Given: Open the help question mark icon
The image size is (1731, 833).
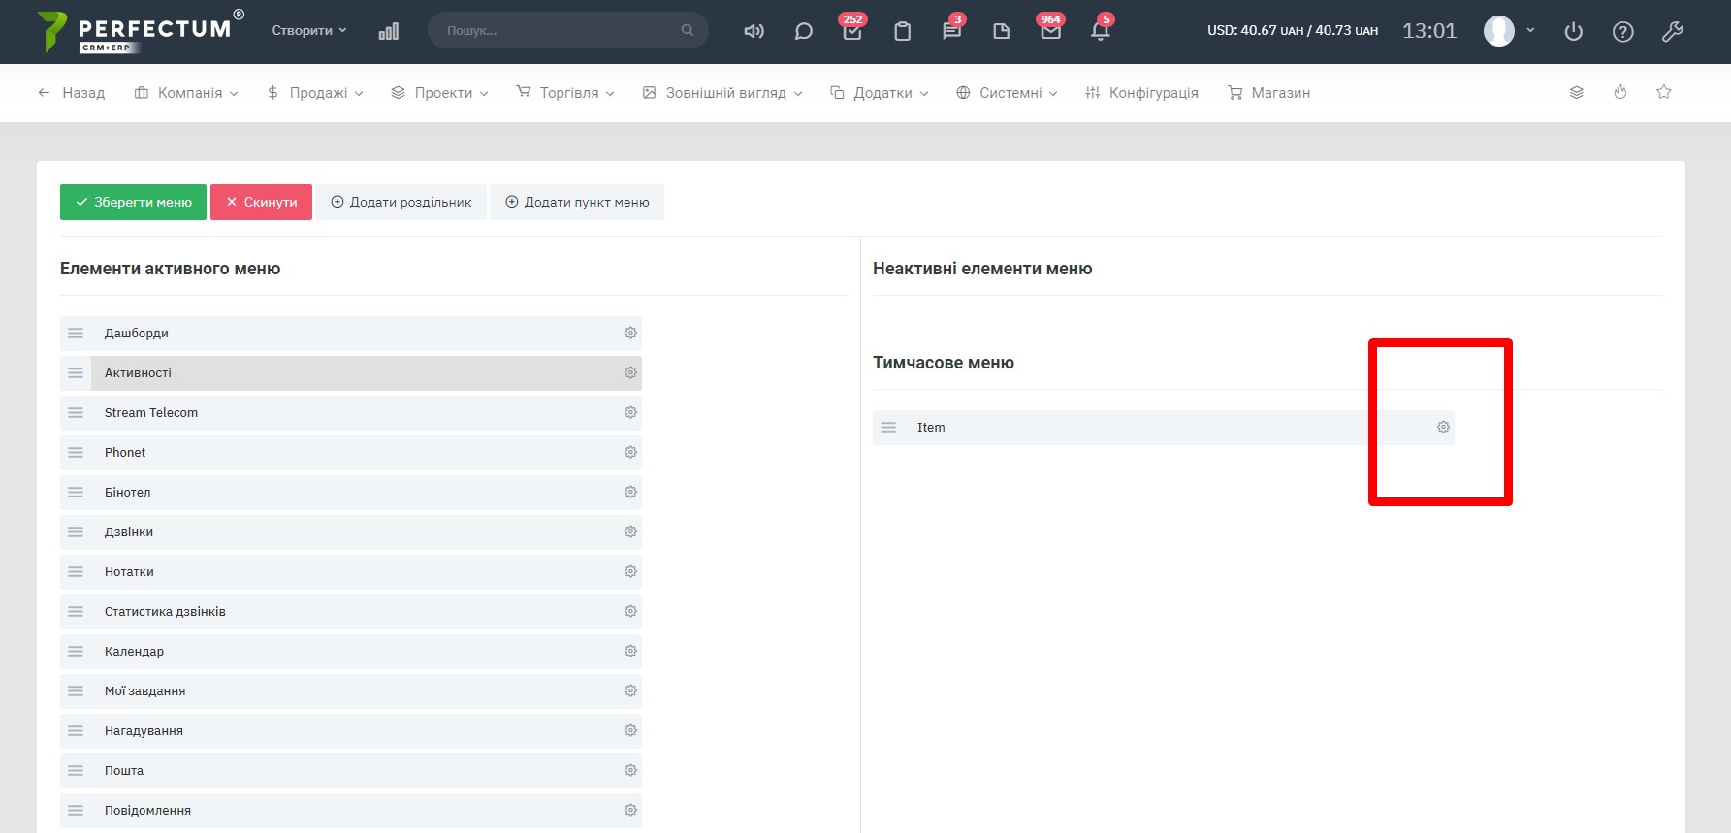Looking at the screenshot, I should (1622, 32).
